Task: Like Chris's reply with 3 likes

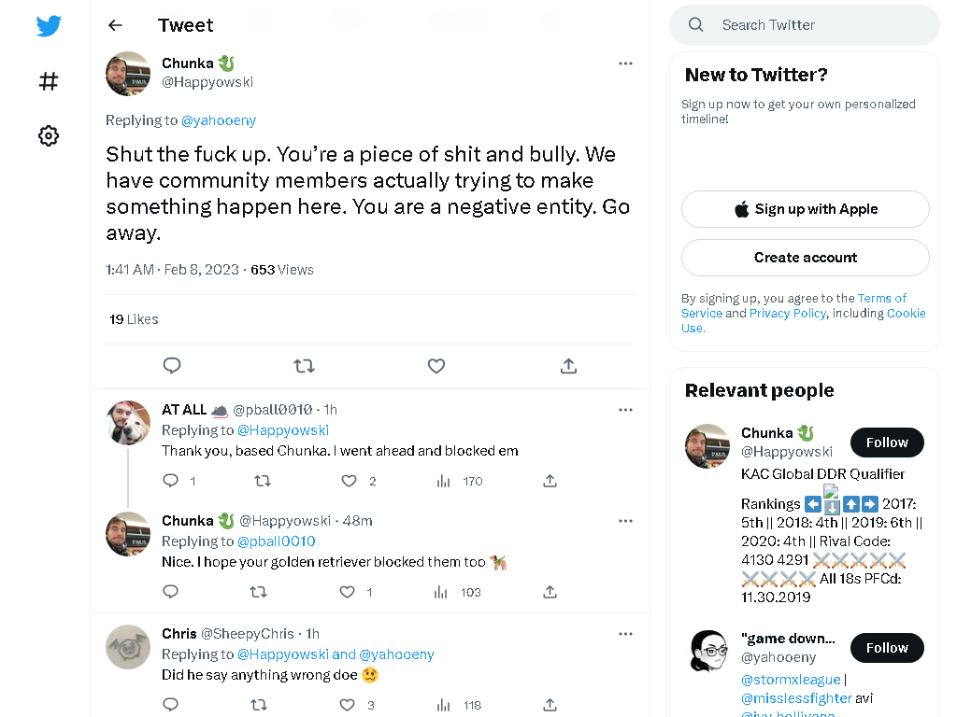Action: (347, 705)
